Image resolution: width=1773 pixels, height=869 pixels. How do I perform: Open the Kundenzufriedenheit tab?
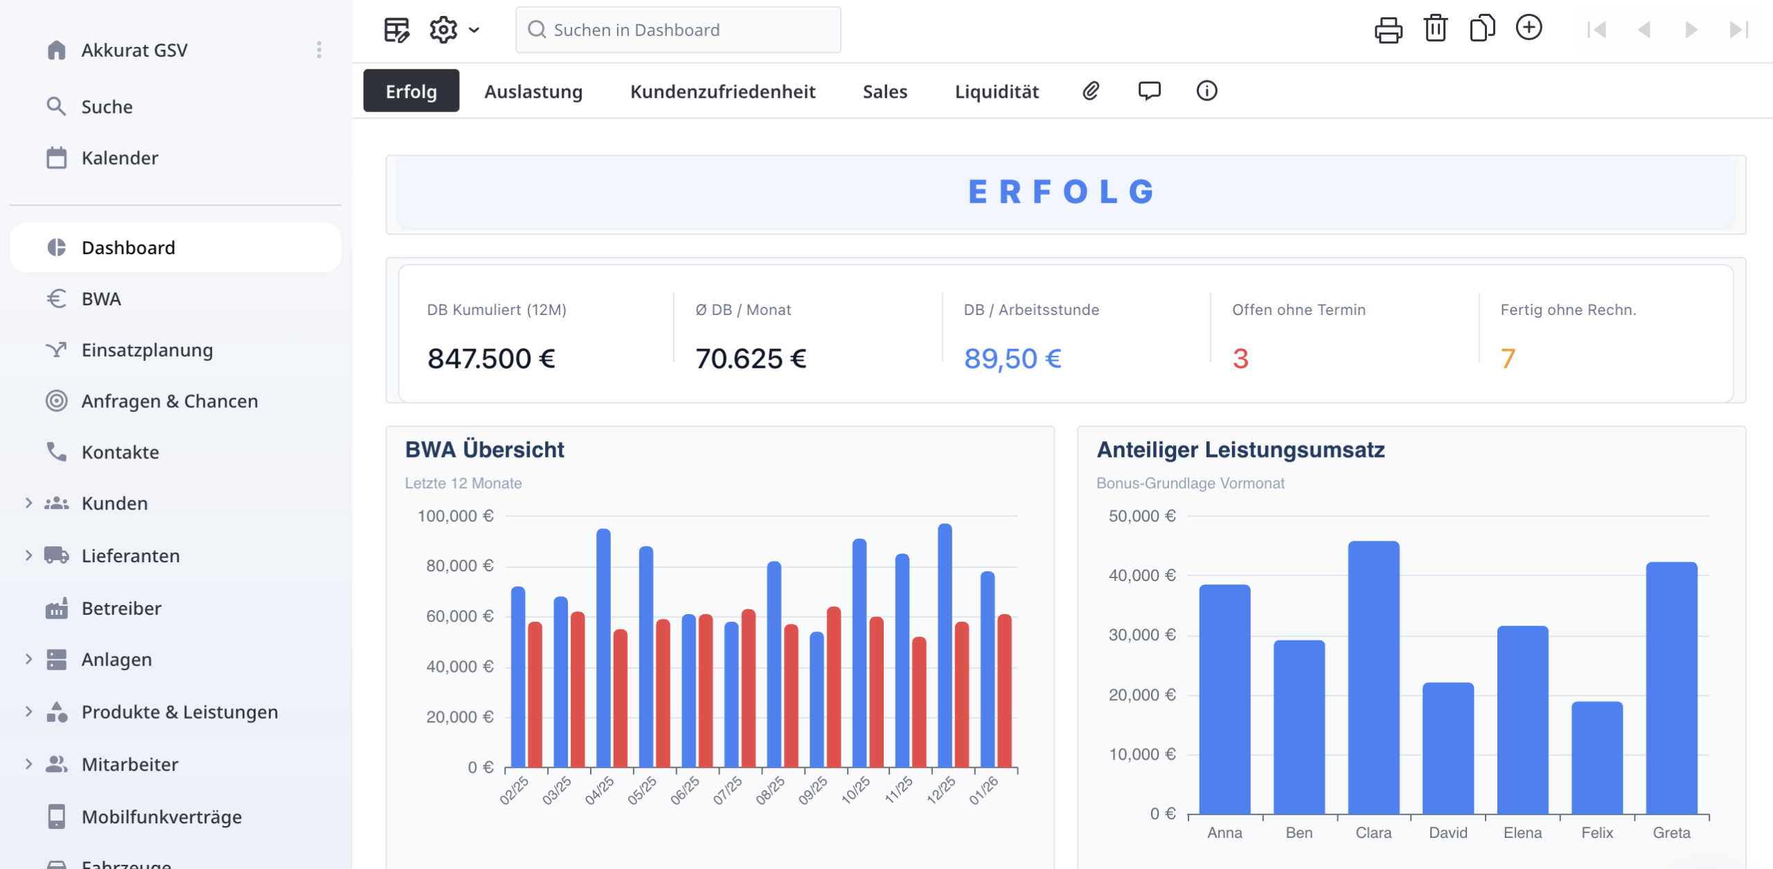click(x=722, y=91)
